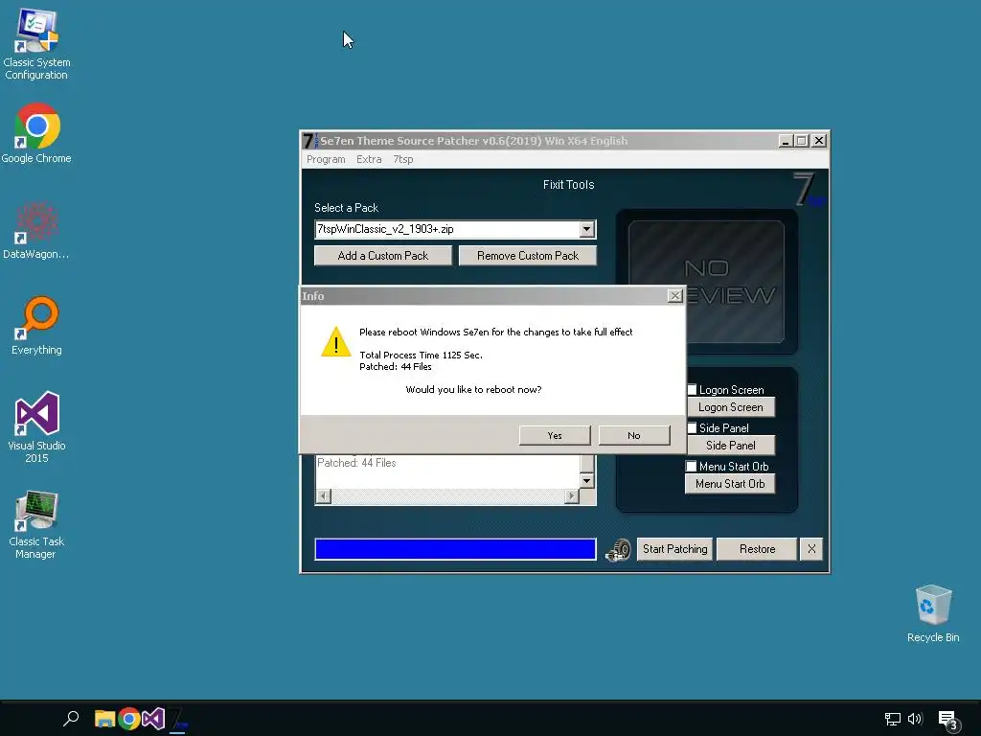The height and width of the screenshot is (736, 981).
Task: Enable the Logon Screen checkbox
Action: pyautogui.click(x=692, y=390)
